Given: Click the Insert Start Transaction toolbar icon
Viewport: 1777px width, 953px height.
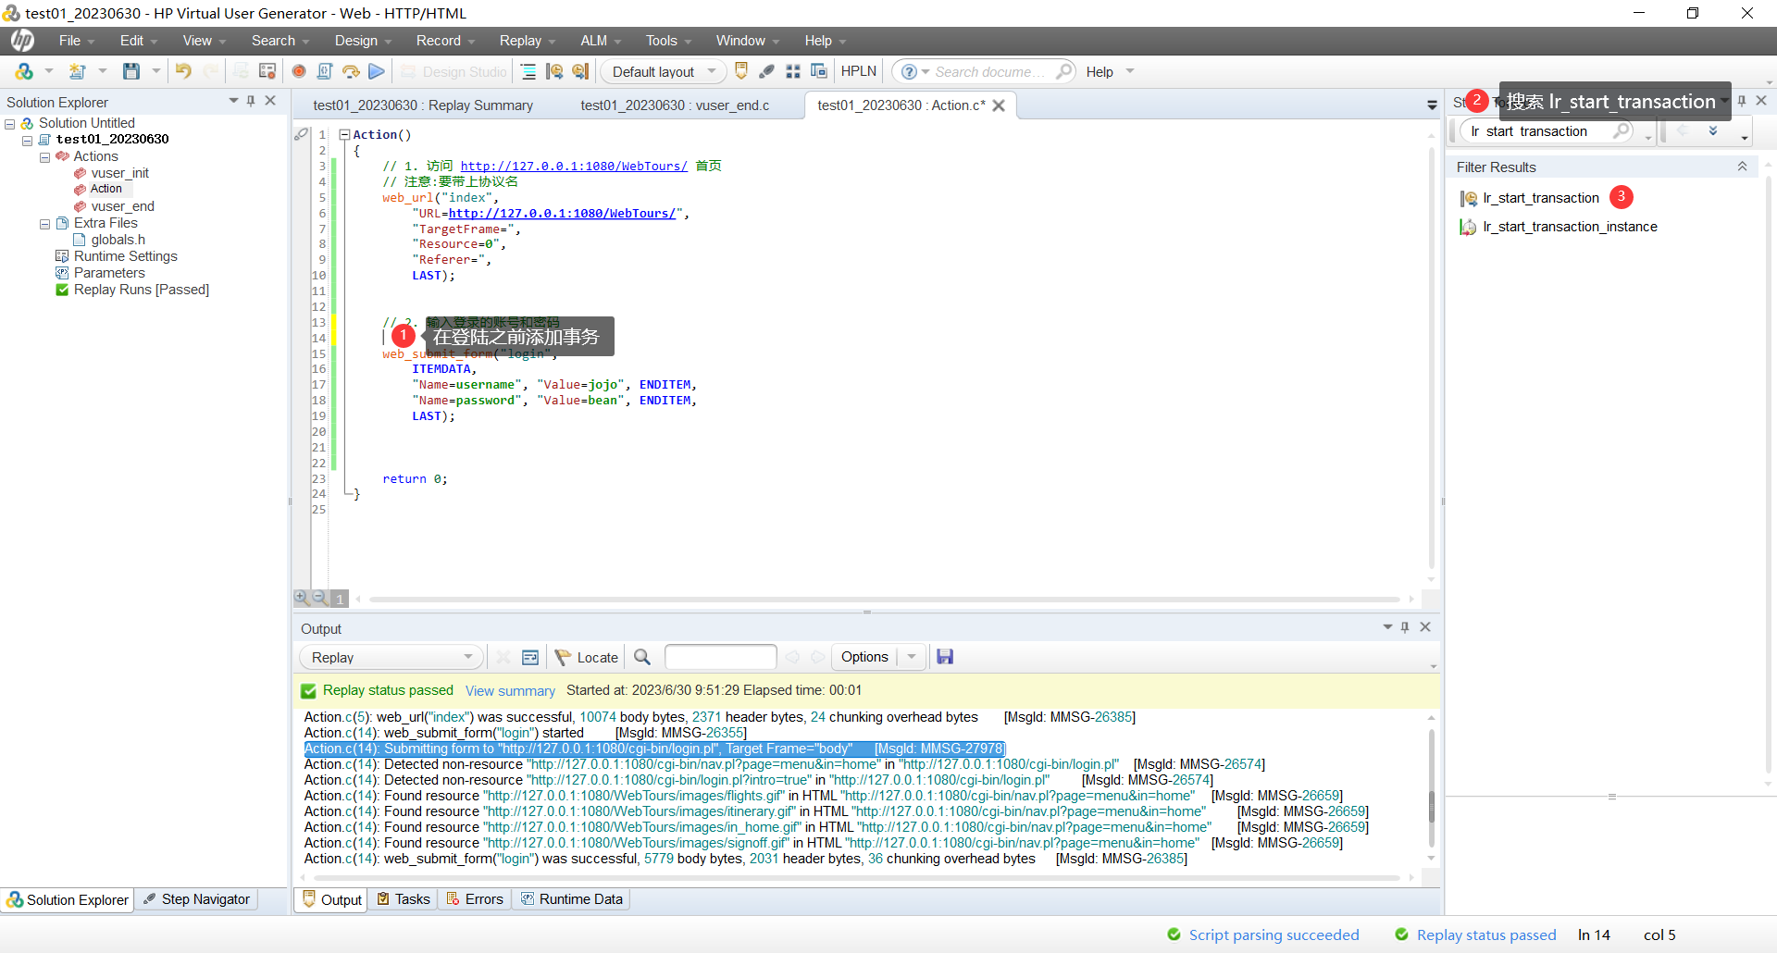Looking at the screenshot, I should (554, 71).
